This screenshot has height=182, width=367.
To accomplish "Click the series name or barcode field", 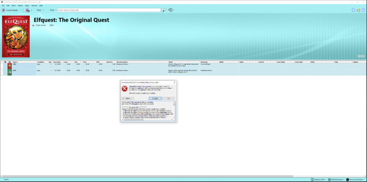I will (x=108, y=10).
